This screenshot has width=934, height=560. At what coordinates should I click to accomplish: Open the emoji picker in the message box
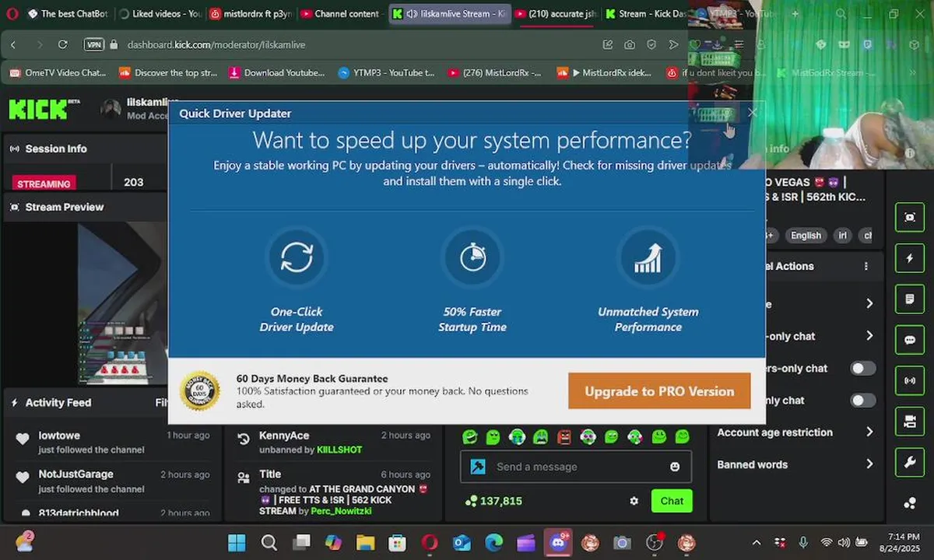[675, 467]
